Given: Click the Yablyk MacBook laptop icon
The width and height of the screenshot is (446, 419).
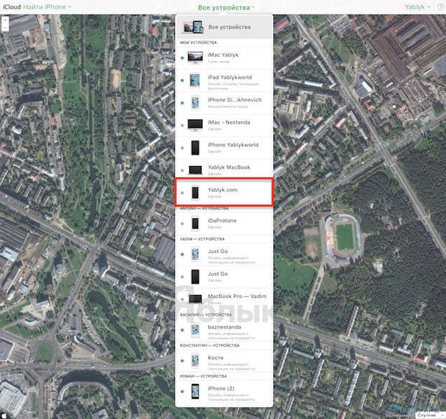Looking at the screenshot, I should point(195,170).
